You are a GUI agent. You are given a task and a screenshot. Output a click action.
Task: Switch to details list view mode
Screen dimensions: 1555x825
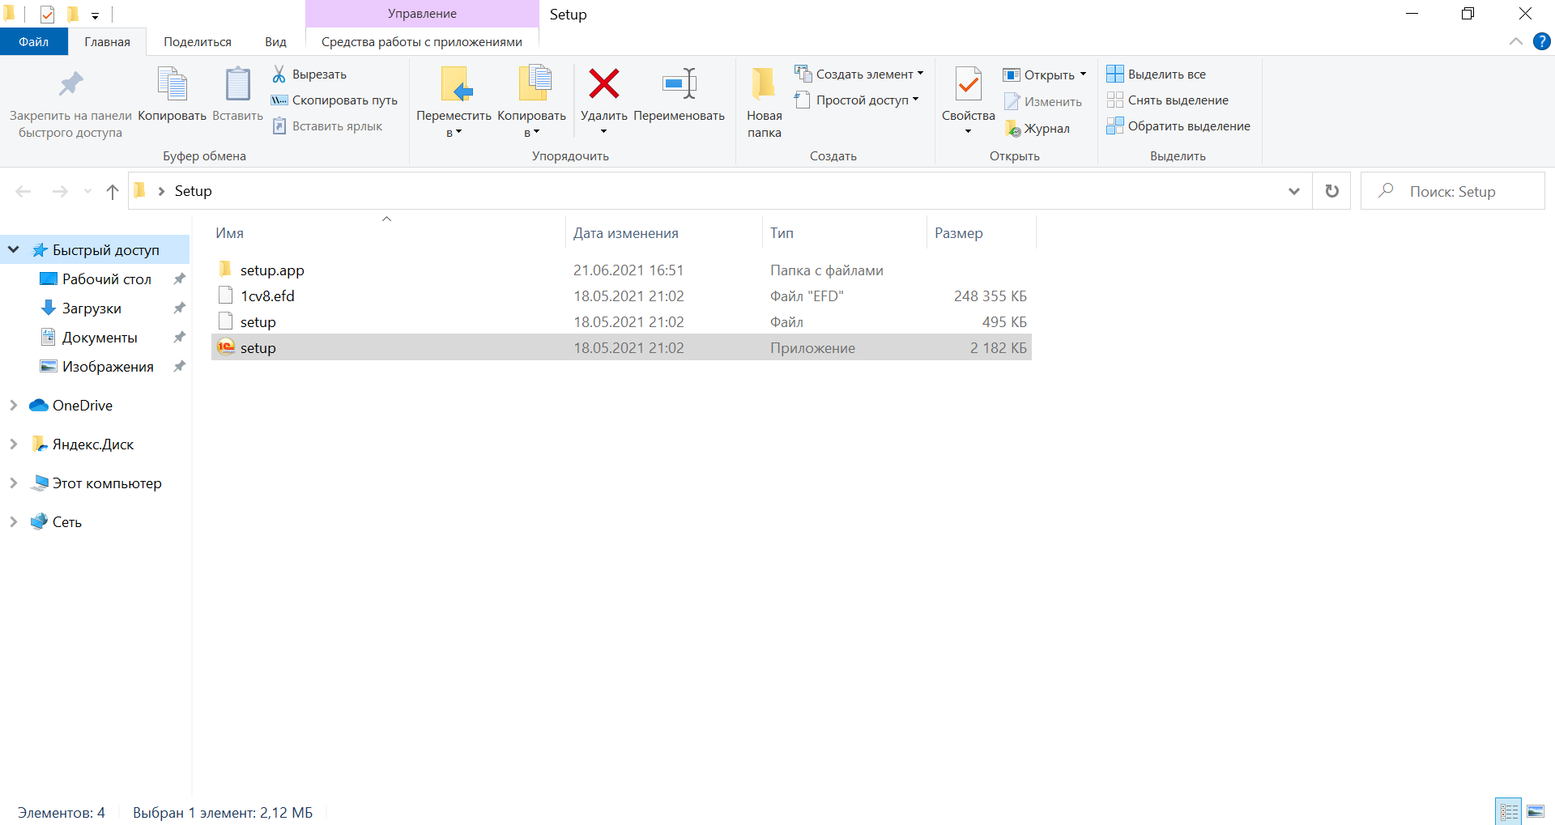(x=1509, y=811)
